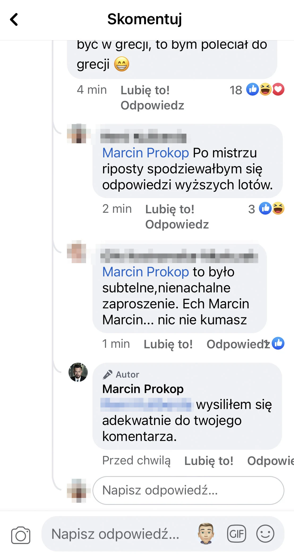Viewport: 294px width, 556px height.
Task: Open Marcin Prokop's tagged profile link
Action: [x=145, y=153]
